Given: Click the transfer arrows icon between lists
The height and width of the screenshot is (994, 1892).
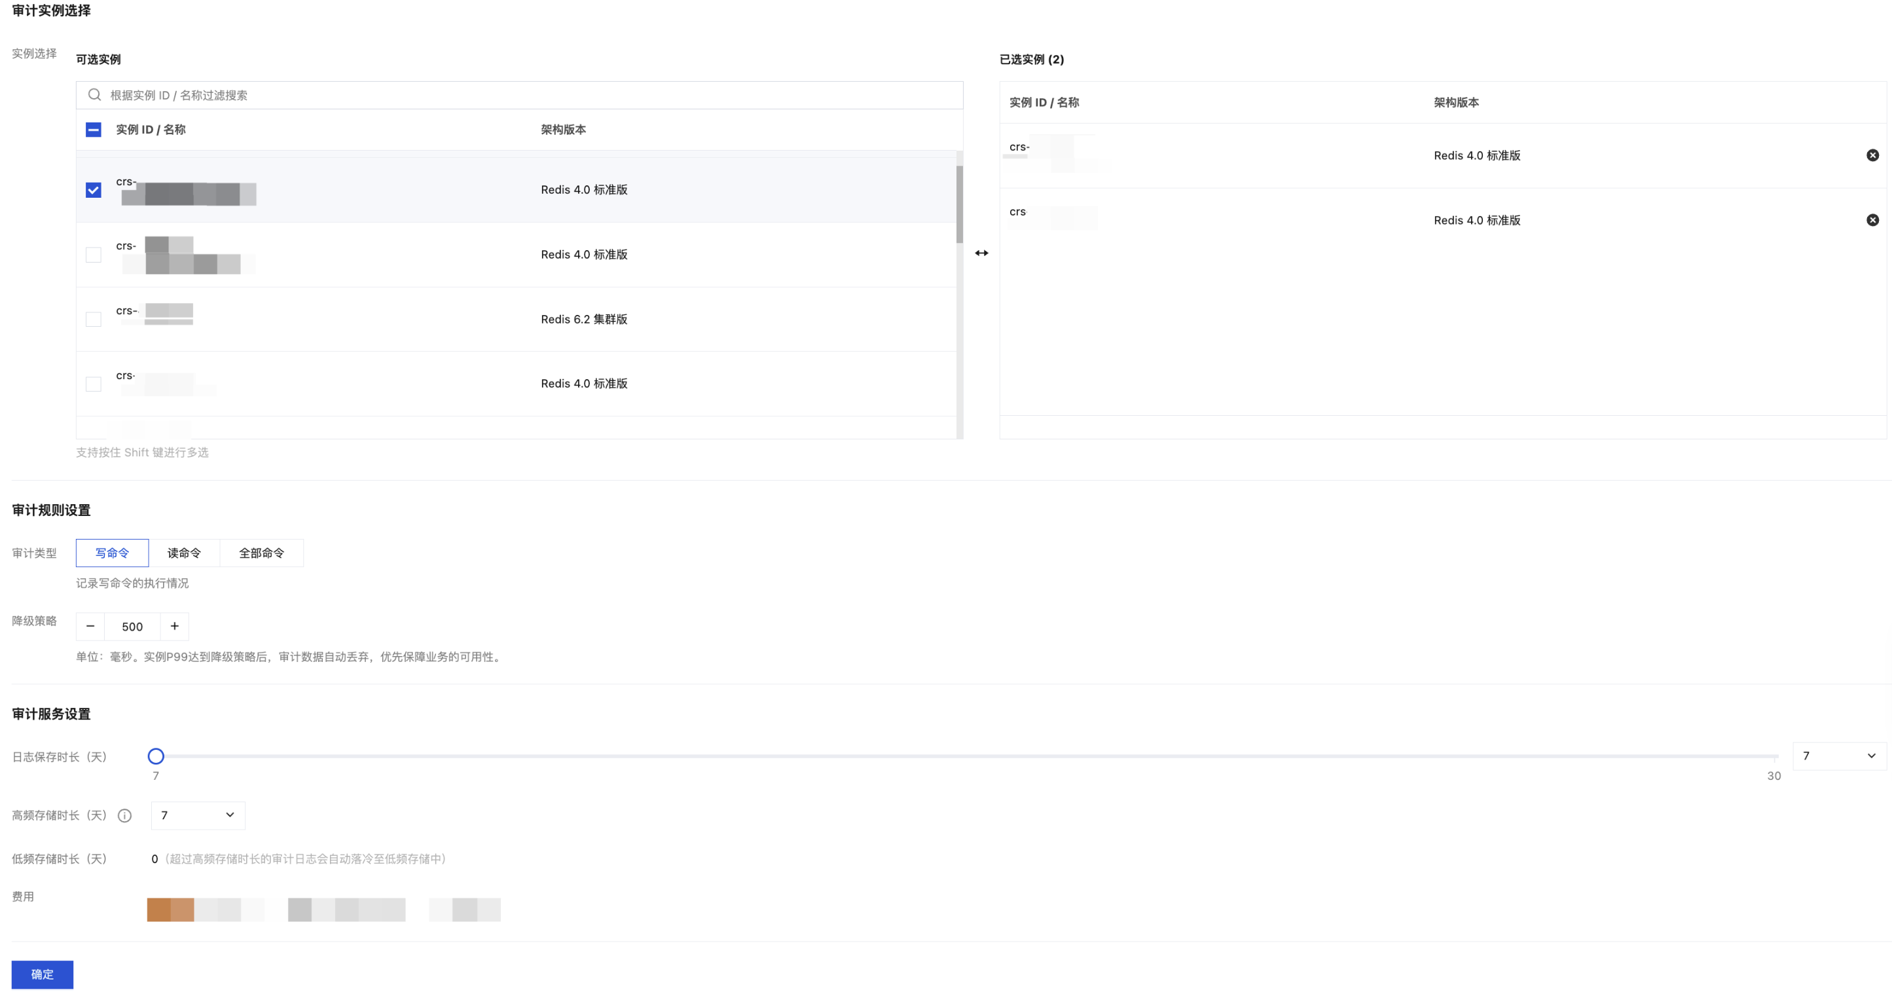Looking at the screenshot, I should tap(981, 253).
